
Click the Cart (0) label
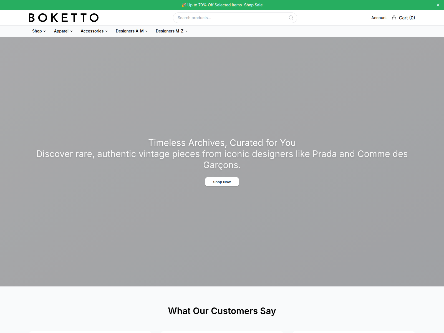(x=407, y=18)
